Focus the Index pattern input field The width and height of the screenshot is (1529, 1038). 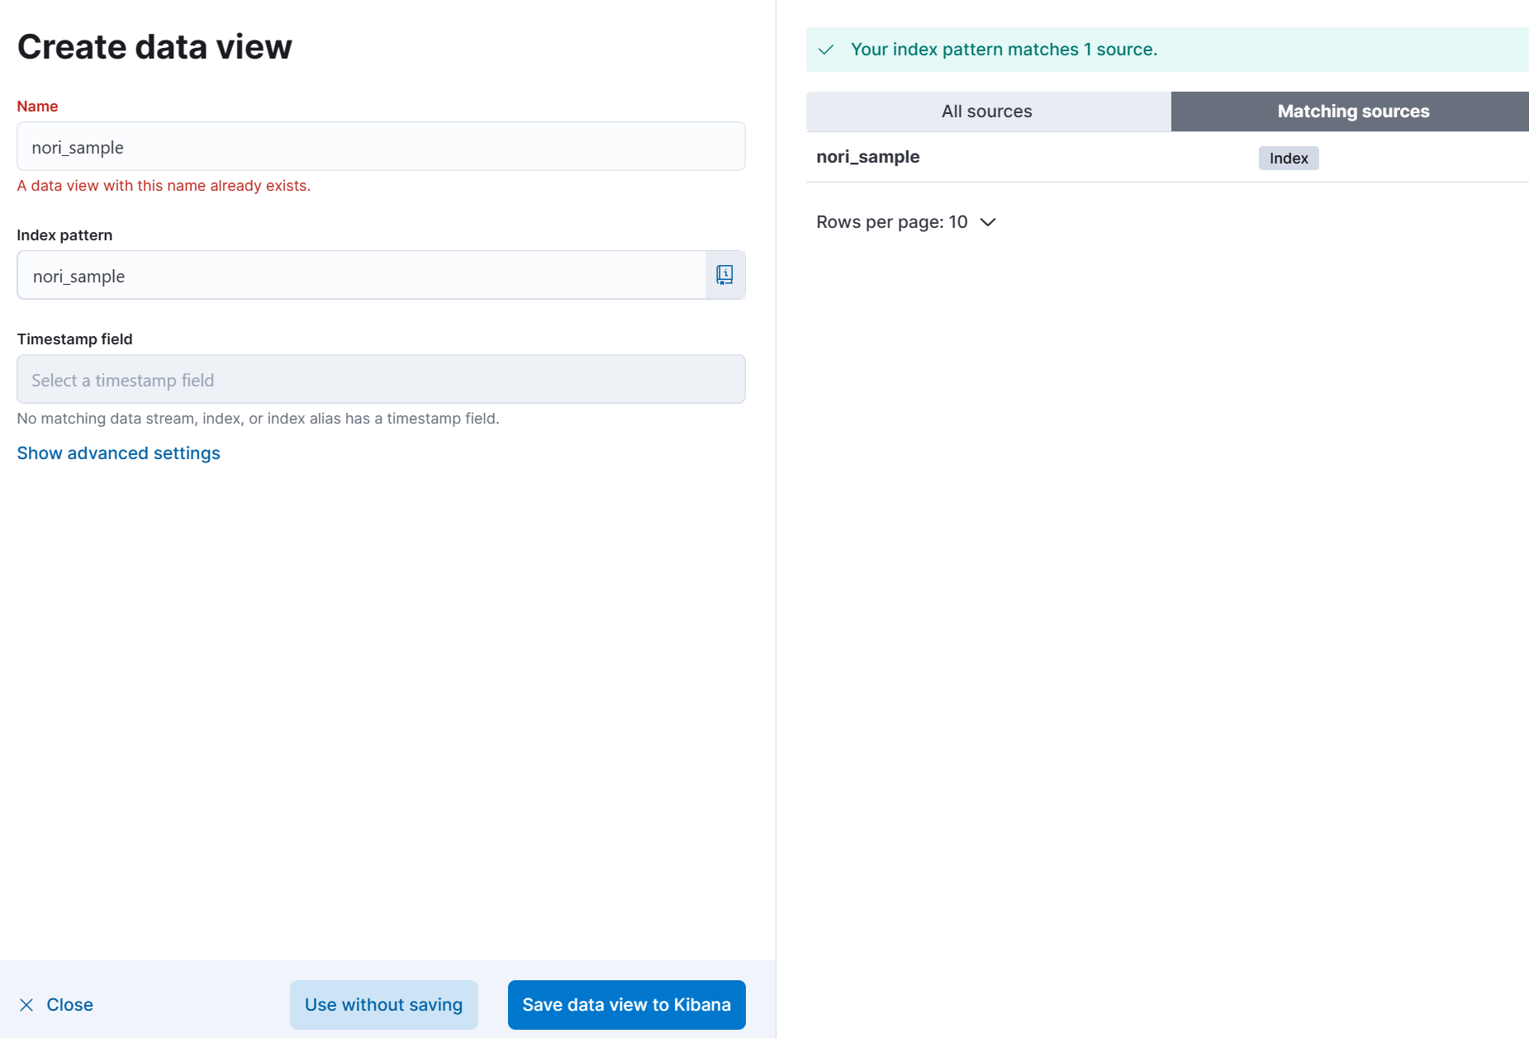click(x=361, y=275)
